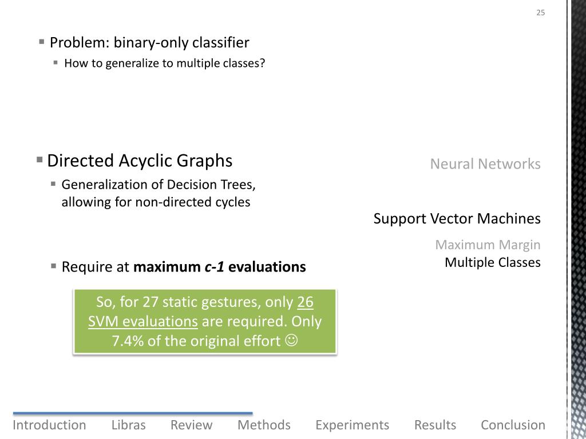Jump to the Experiments section
Image resolution: width=586 pixels, height=439 pixels.
click(352, 425)
